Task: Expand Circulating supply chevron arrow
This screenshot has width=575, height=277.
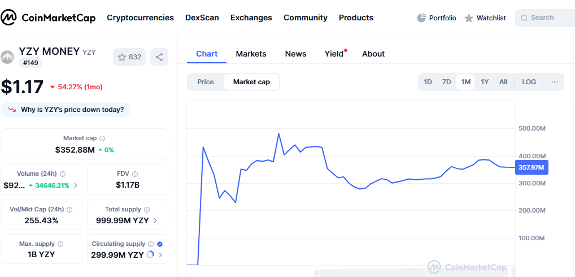Action: click(160, 254)
